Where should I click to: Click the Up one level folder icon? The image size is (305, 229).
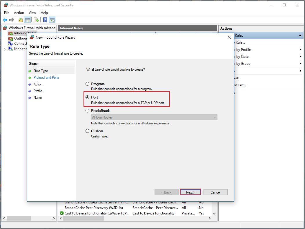click(x=20, y=20)
